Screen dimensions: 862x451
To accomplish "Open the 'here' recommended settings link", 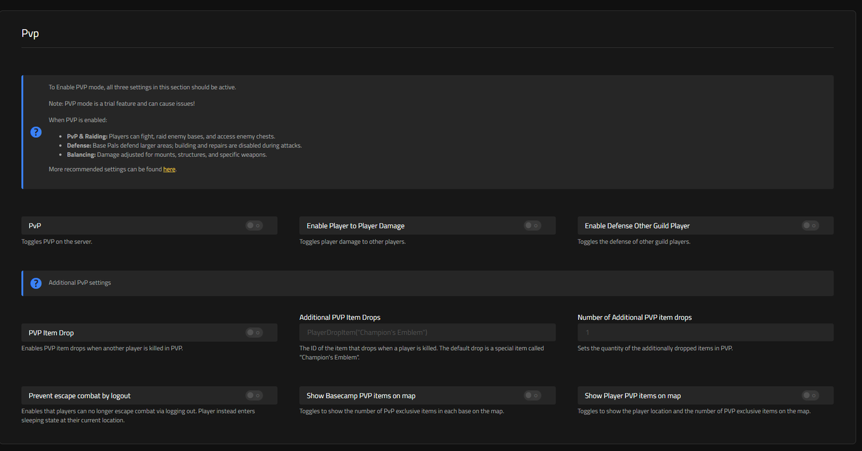I will pyautogui.click(x=169, y=169).
